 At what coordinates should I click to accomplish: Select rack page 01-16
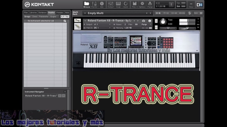158,13
